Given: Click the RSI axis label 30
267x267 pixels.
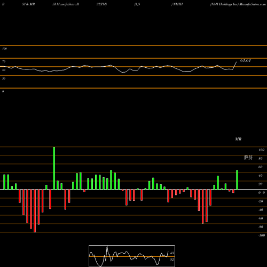Looking at the screenshot, I should click(x=4, y=78).
